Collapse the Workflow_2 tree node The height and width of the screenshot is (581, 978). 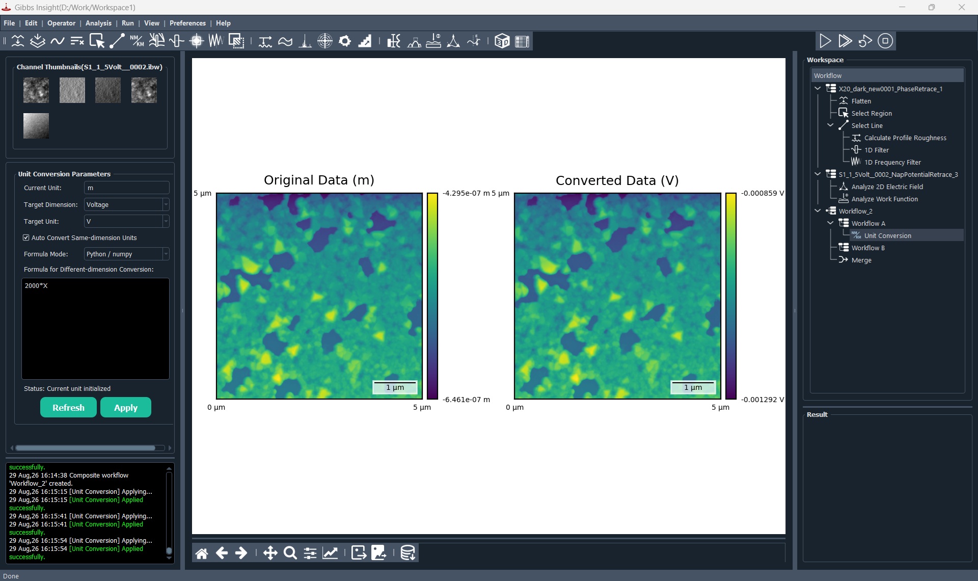(x=818, y=210)
